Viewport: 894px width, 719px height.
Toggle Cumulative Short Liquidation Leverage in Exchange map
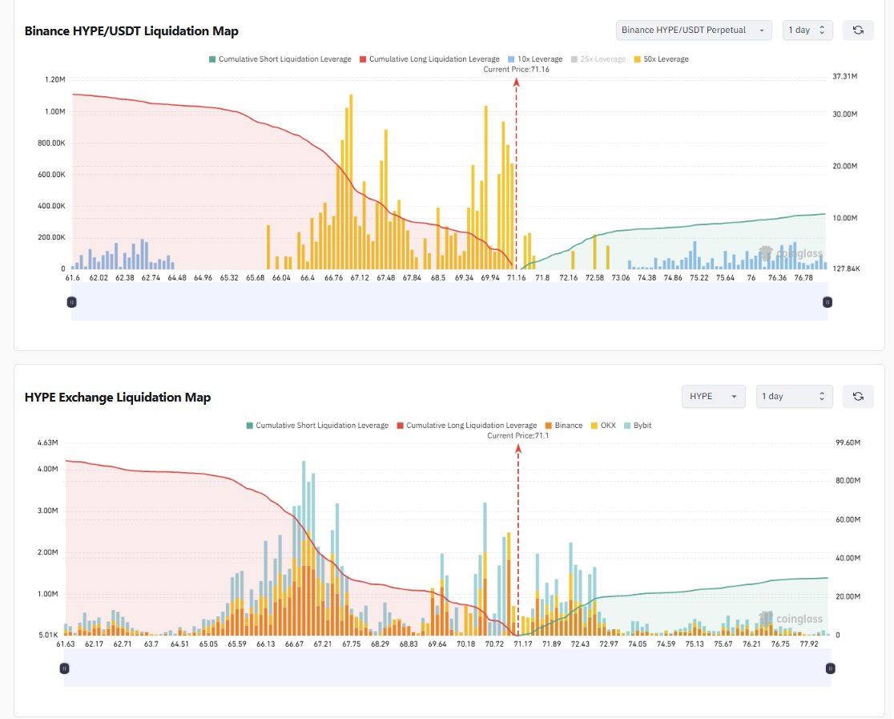tap(317, 426)
